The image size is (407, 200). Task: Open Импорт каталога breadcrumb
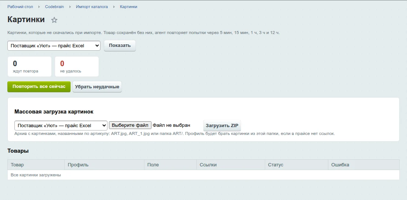pos(92,7)
